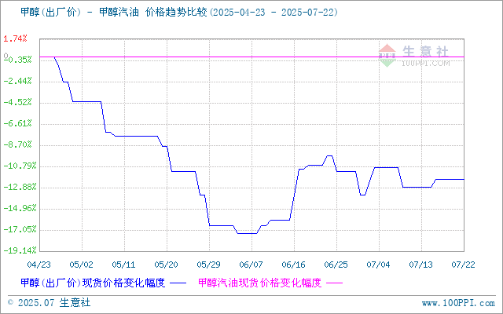Image resolution: width=503 pixels, height=314 pixels.
Task: Click the blue legend line sample
Action: click(178, 283)
